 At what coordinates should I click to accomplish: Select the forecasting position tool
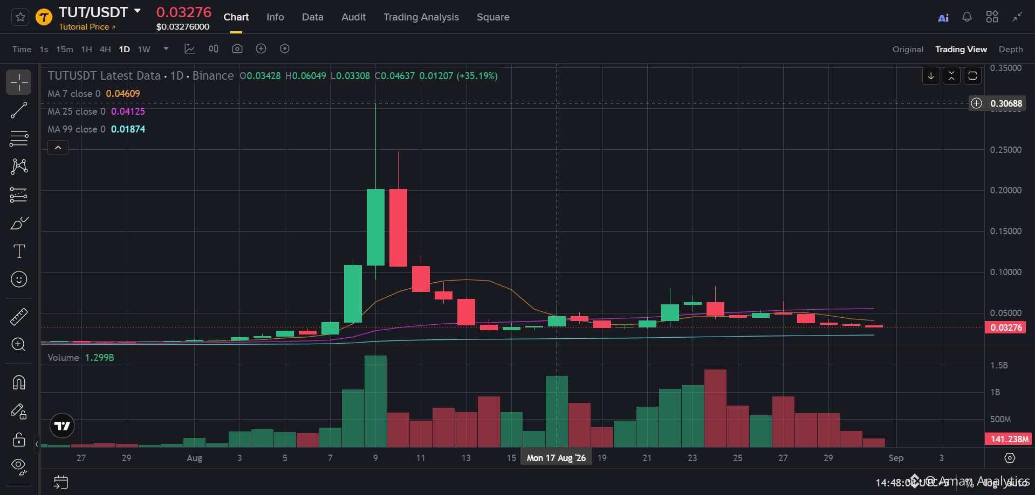point(19,194)
